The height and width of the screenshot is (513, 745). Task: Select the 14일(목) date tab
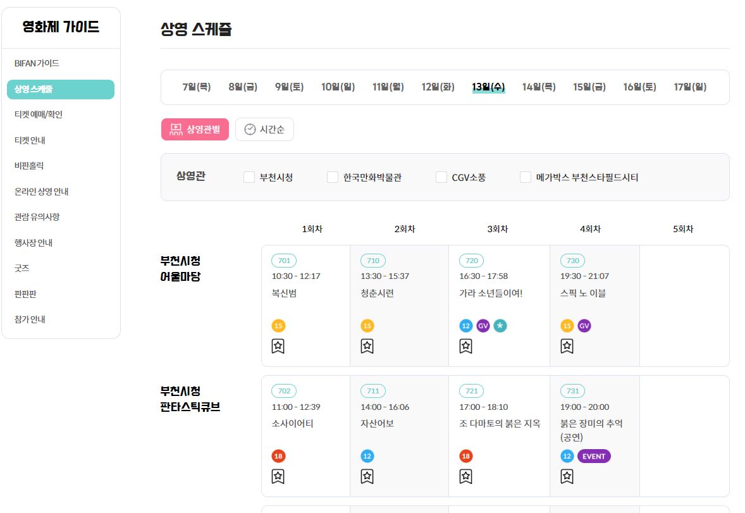[x=539, y=87]
